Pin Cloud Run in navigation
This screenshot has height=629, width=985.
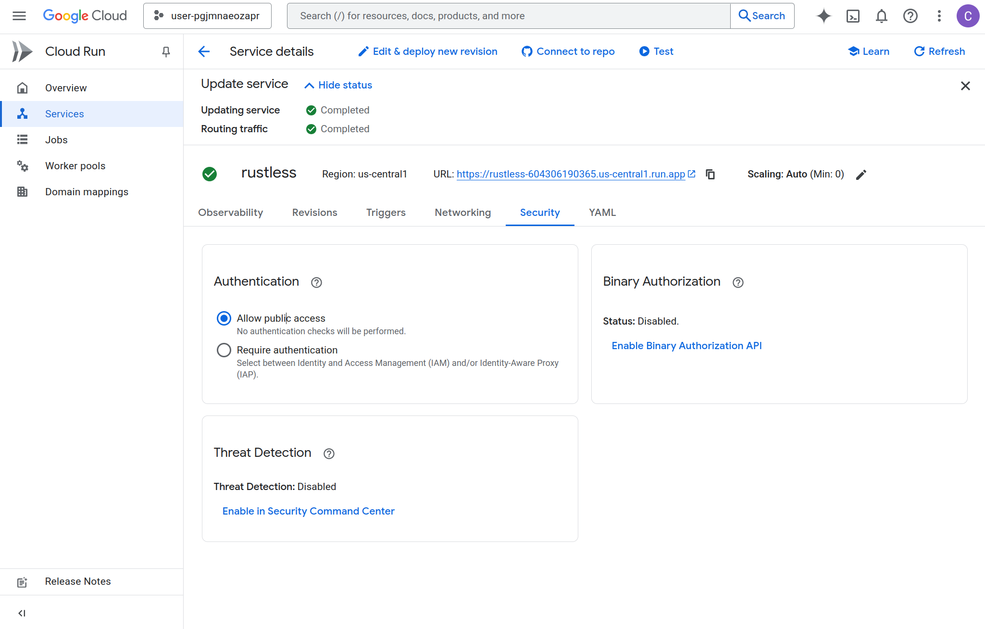pos(166,51)
